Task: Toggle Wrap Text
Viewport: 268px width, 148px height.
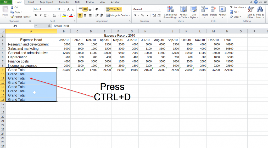Action: pos(114,9)
